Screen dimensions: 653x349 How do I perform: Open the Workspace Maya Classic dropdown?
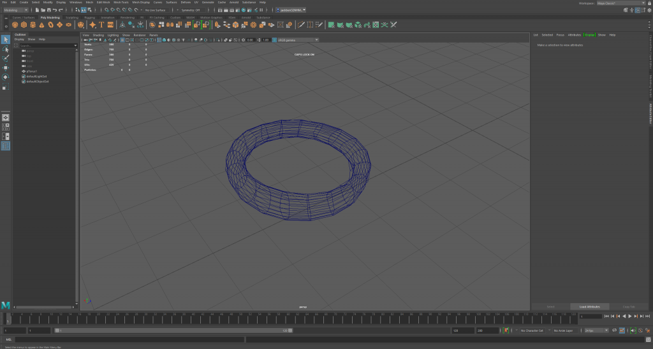(x=621, y=3)
